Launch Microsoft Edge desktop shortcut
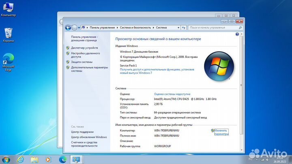292x164 pixels. [9, 62]
